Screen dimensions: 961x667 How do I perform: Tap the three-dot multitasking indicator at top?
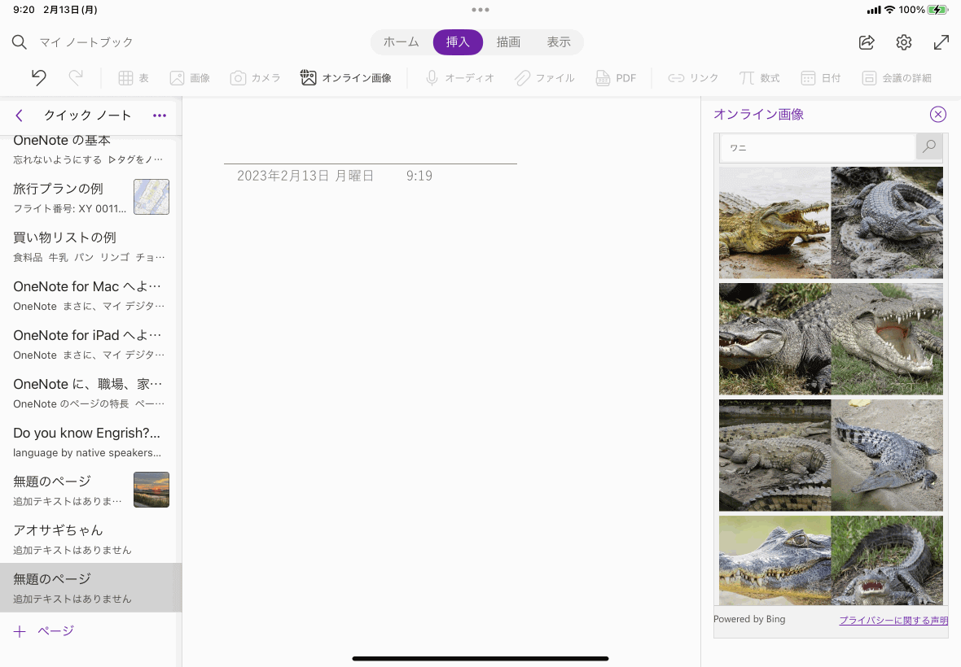pyautogui.click(x=480, y=10)
